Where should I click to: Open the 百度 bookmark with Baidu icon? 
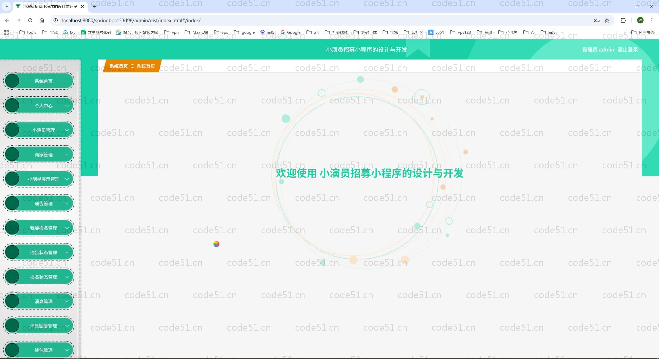pyautogui.click(x=267, y=32)
